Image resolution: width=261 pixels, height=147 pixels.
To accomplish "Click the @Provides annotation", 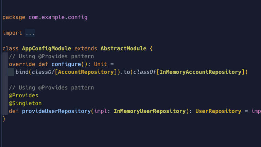I will tap(23, 96).
